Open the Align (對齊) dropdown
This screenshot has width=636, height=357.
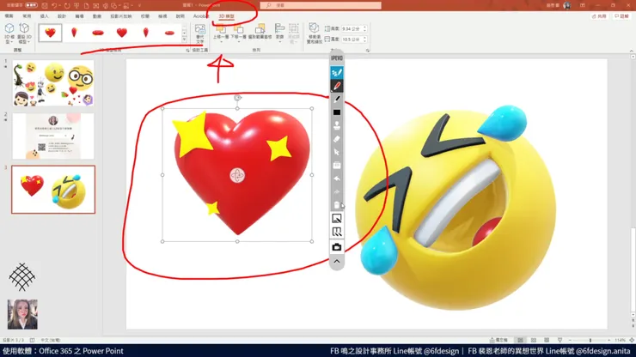(x=280, y=33)
